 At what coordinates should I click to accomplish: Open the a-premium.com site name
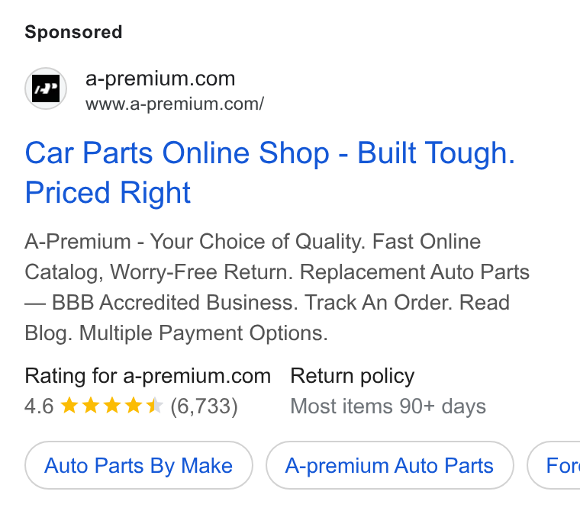pos(160,79)
